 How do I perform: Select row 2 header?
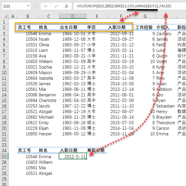click(4, 28)
